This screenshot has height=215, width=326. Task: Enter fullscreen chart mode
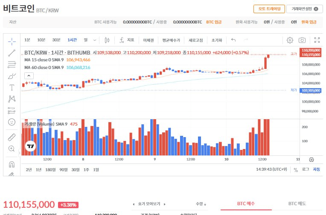(317, 40)
